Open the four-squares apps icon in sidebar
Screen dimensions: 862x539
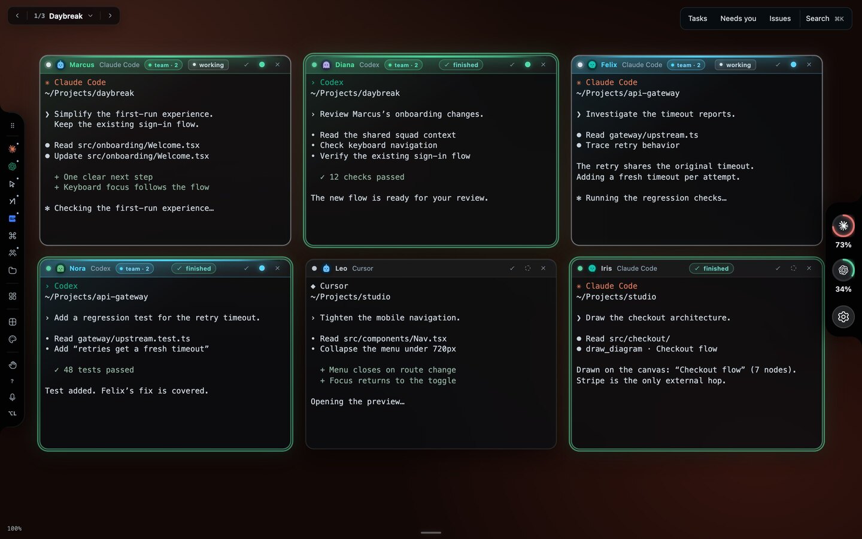tap(12, 296)
